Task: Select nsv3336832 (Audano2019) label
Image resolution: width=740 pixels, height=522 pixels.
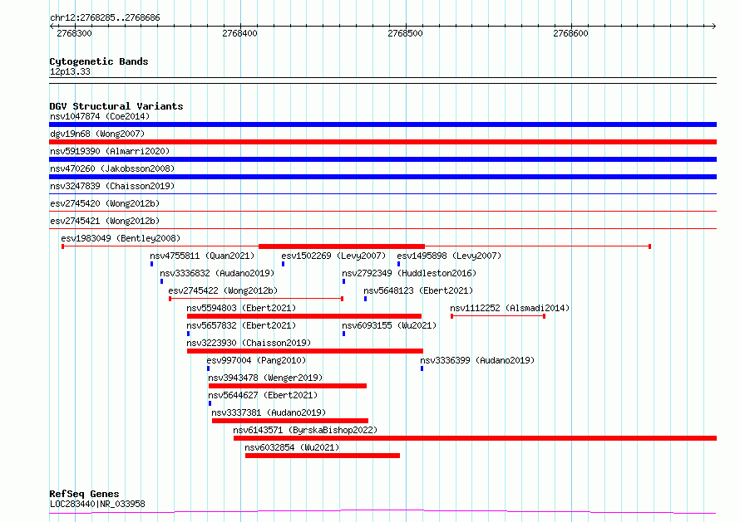Action: pyautogui.click(x=217, y=273)
